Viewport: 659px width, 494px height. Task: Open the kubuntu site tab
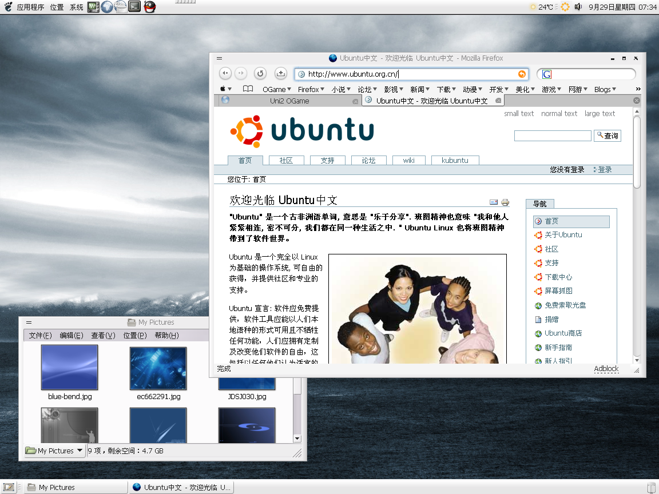click(455, 161)
